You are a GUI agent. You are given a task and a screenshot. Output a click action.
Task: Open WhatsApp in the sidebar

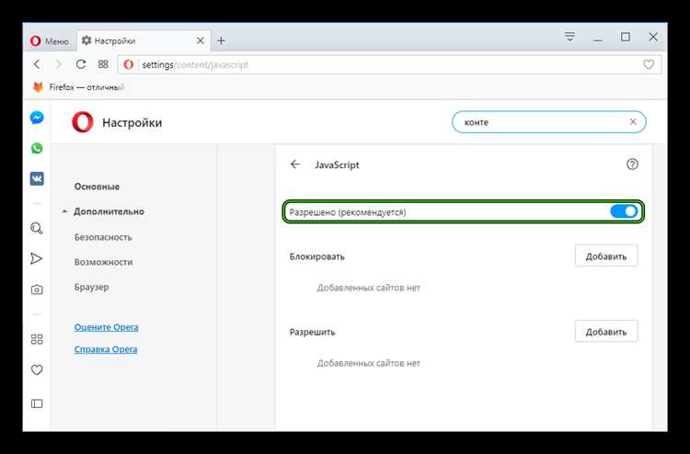(37, 148)
